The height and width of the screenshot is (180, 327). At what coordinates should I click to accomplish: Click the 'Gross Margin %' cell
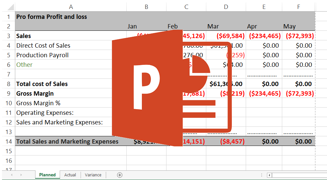tap(38, 103)
